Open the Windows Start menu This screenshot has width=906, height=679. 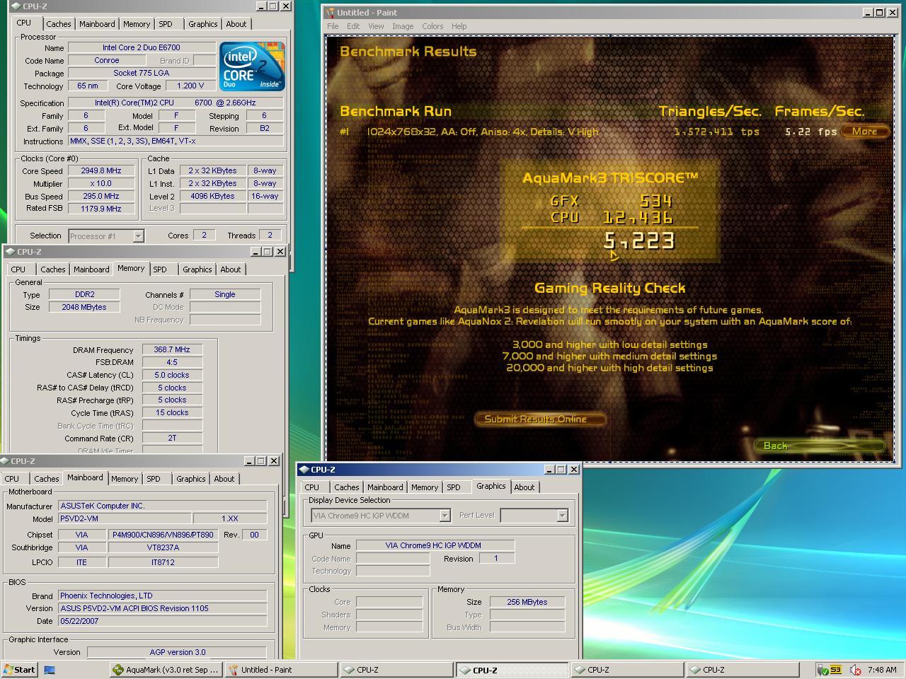(19, 670)
